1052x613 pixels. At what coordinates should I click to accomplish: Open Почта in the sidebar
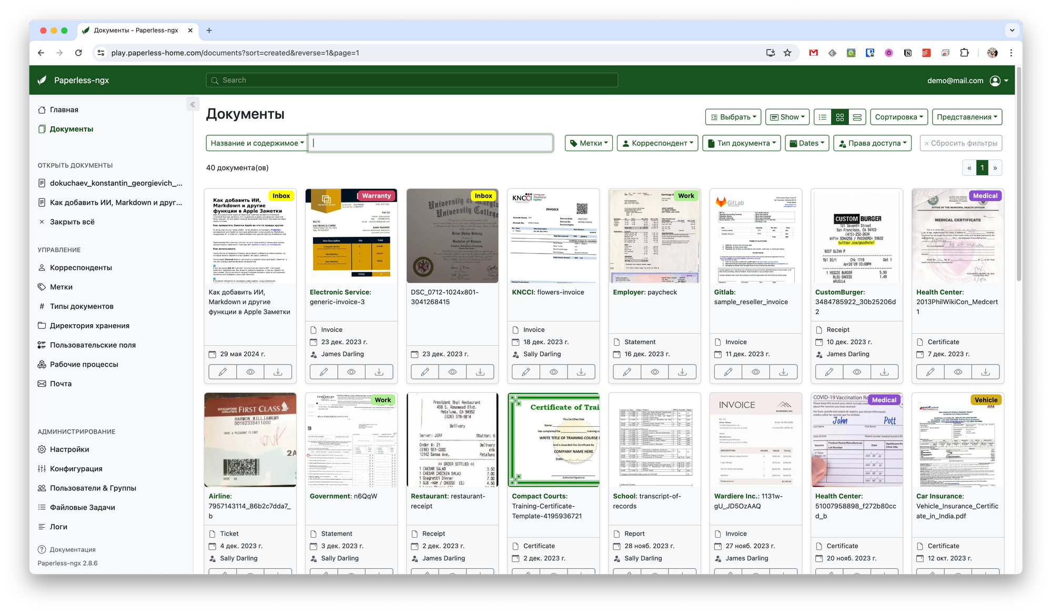60,384
